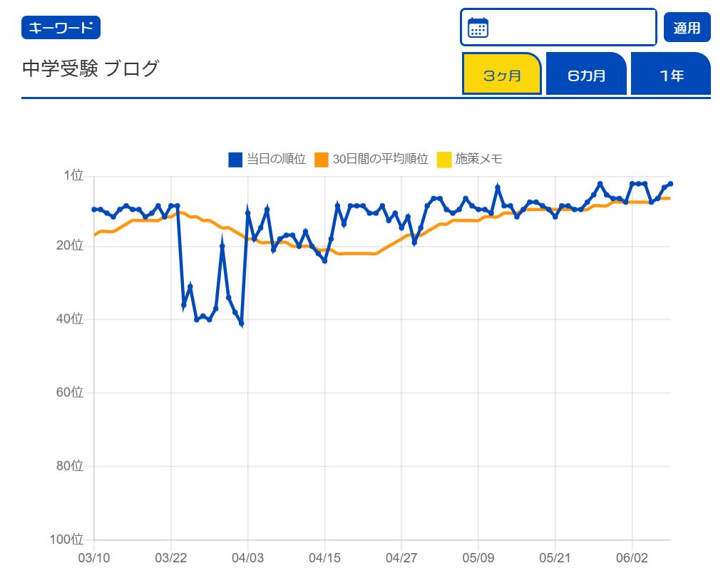Switch to the 3ヶ月 period tab

(502, 74)
